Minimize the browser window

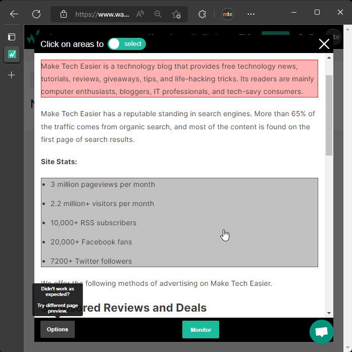294,12
